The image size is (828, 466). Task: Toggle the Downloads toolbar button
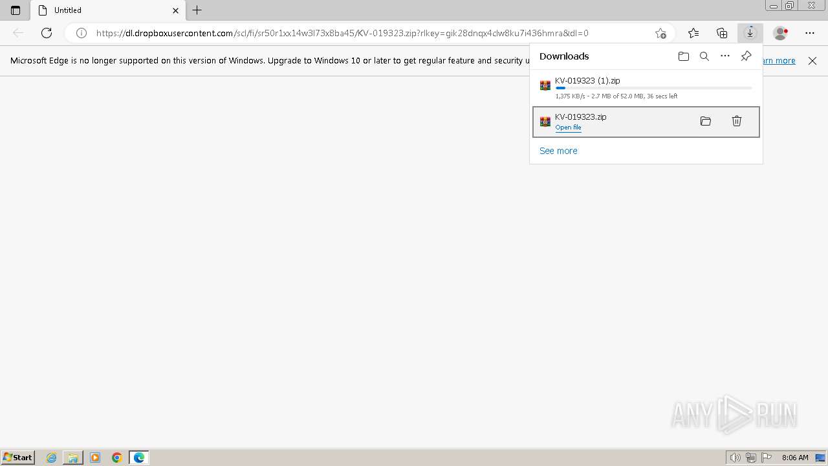pos(750,33)
